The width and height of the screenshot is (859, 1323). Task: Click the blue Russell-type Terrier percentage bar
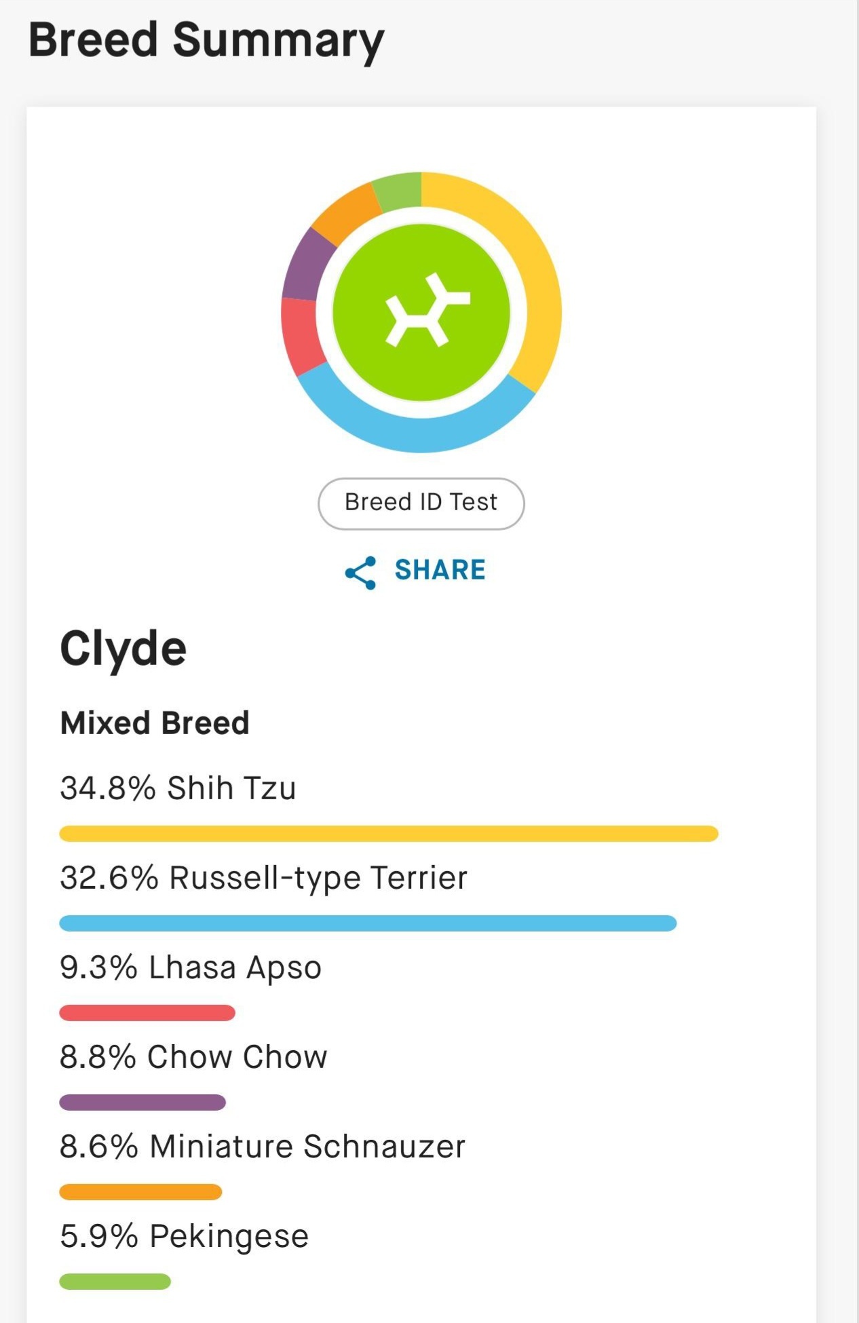coord(368,923)
